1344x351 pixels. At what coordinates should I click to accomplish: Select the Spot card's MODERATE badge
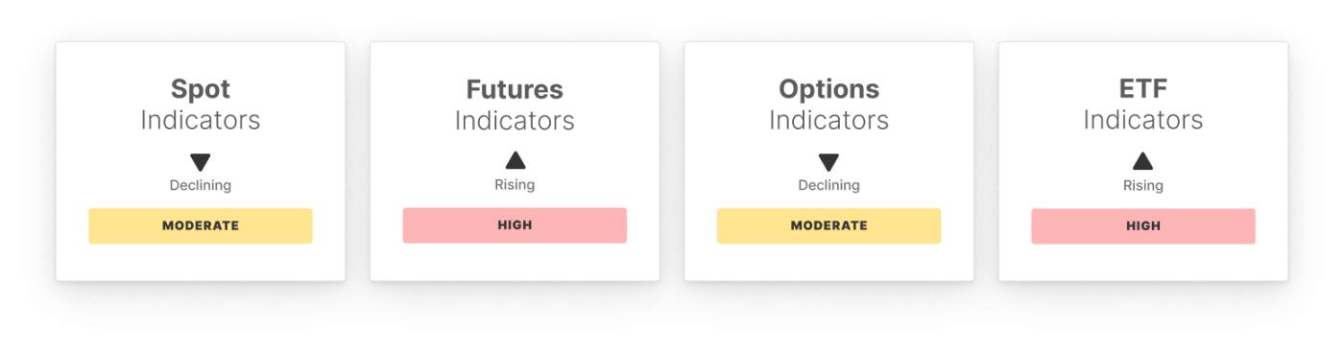(x=201, y=226)
